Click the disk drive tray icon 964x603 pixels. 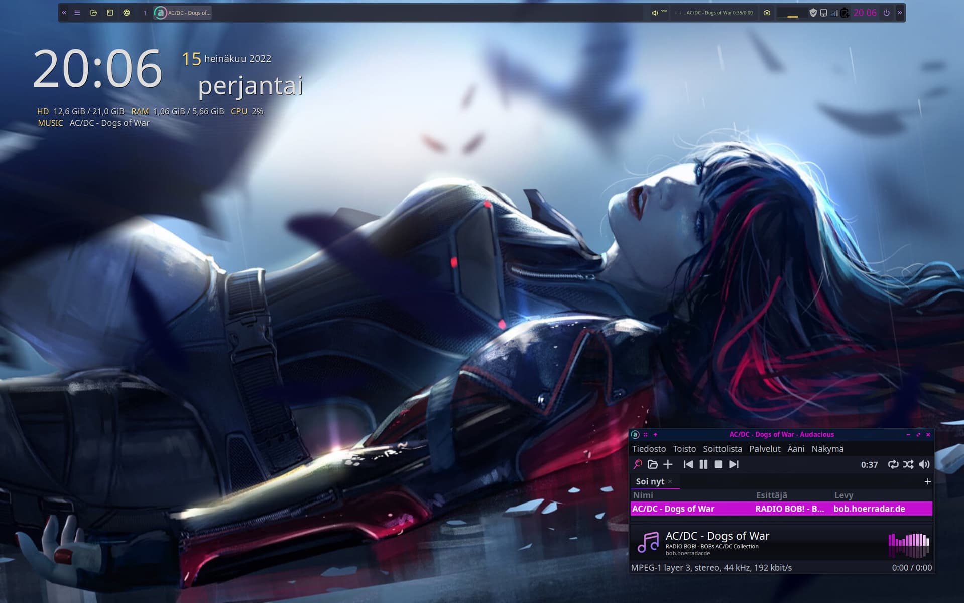823,13
